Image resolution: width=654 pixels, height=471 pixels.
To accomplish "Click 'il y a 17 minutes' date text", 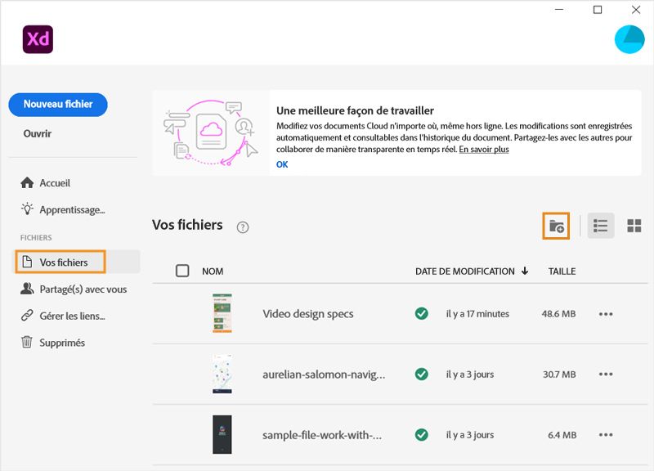I will point(477,314).
